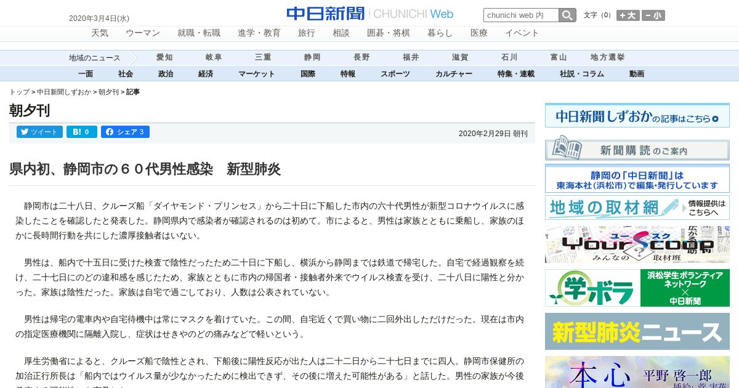Screen dimensions: 739x388
Task: Click the article headline 県内初、静岡市の６０代男性感染
Action: 145,169
